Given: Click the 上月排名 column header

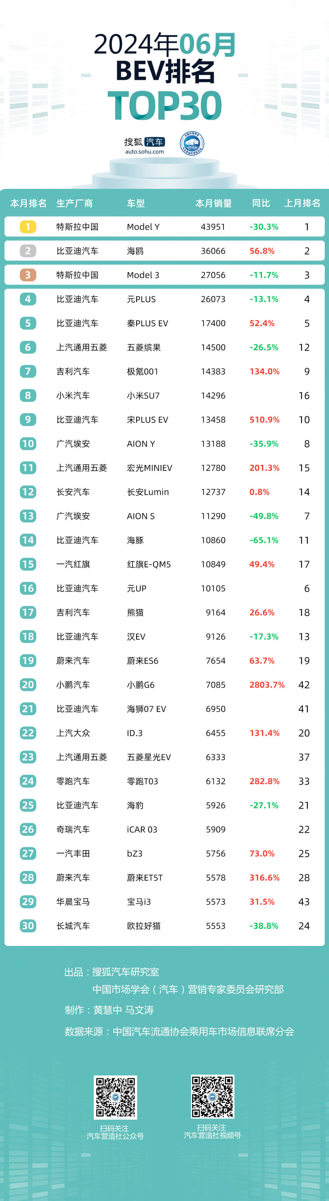Looking at the screenshot, I should 302,203.
